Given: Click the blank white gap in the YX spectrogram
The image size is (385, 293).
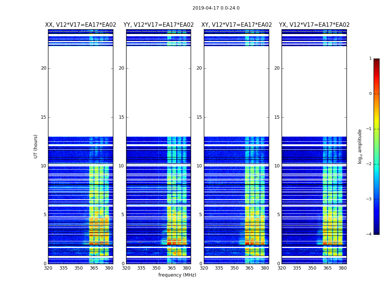Looking at the screenshot, I should [314, 92].
